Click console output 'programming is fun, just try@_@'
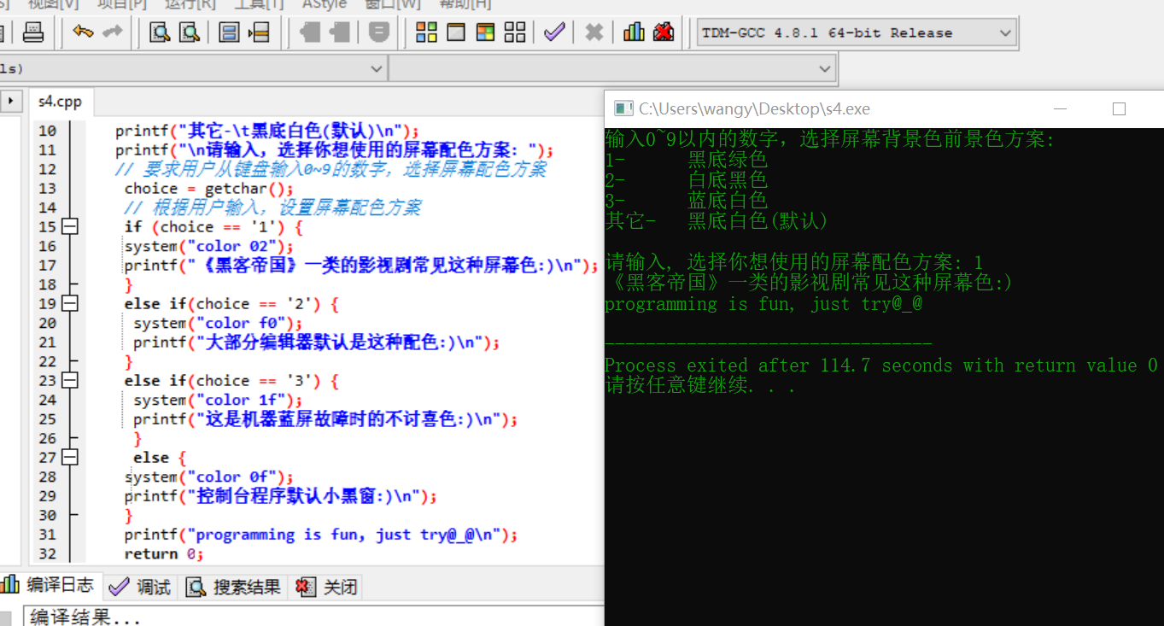The width and height of the screenshot is (1164, 626). tap(763, 304)
